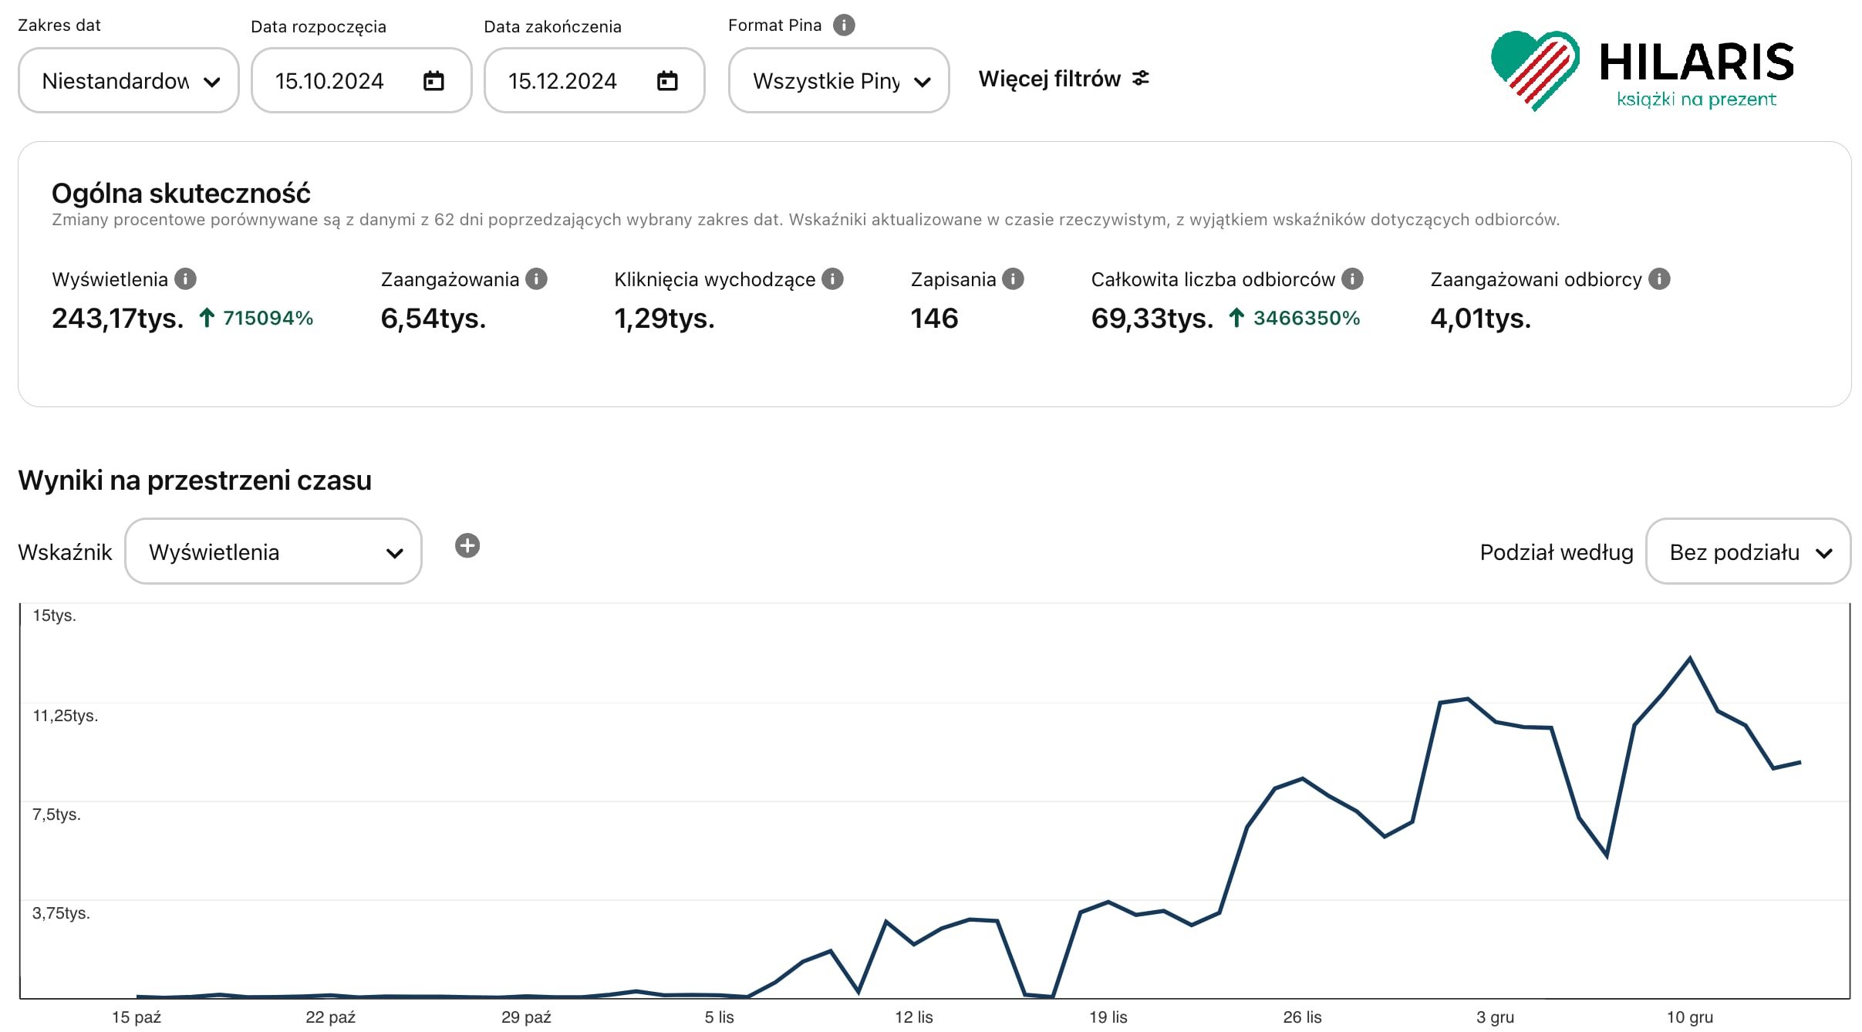Click the chart peak near 10 gru
Screen dimensions: 1862x1032
pyautogui.click(x=1690, y=659)
